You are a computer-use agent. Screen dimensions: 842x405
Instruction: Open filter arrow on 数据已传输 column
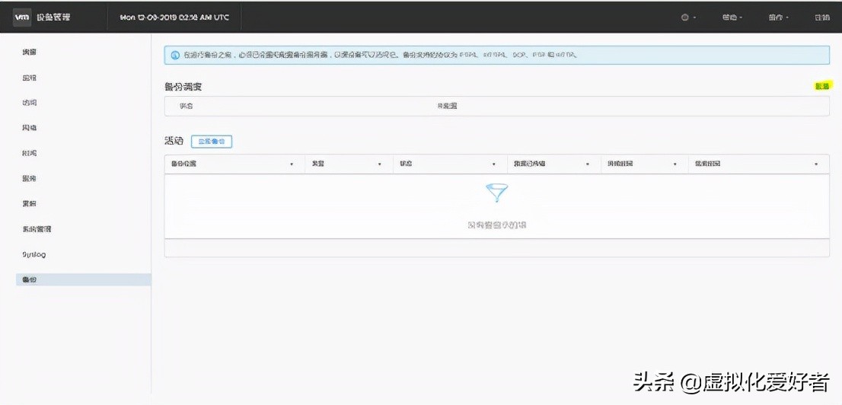point(588,164)
